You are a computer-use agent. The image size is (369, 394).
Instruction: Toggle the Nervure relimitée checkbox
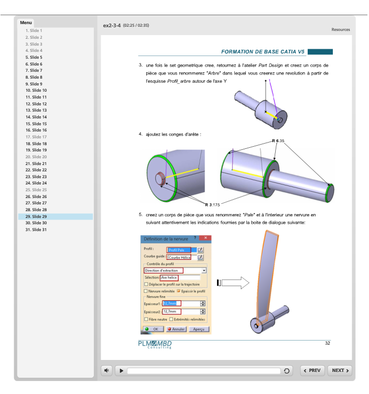tap(146, 291)
